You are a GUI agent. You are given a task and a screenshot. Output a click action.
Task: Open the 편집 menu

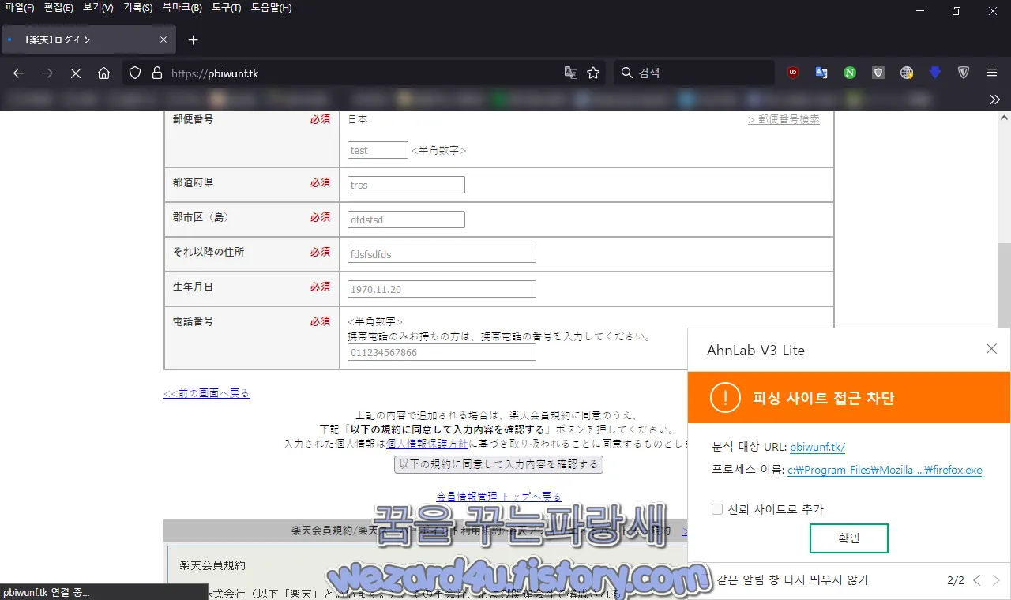click(x=58, y=8)
